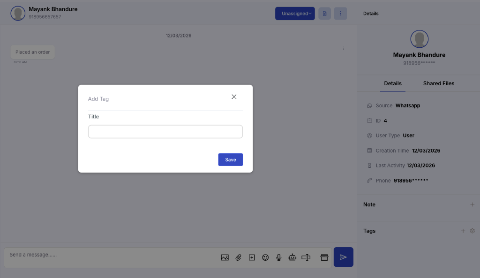Click the Add Tag dialog title
The width and height of the screenshot is (480, 278).
point(98,99)
